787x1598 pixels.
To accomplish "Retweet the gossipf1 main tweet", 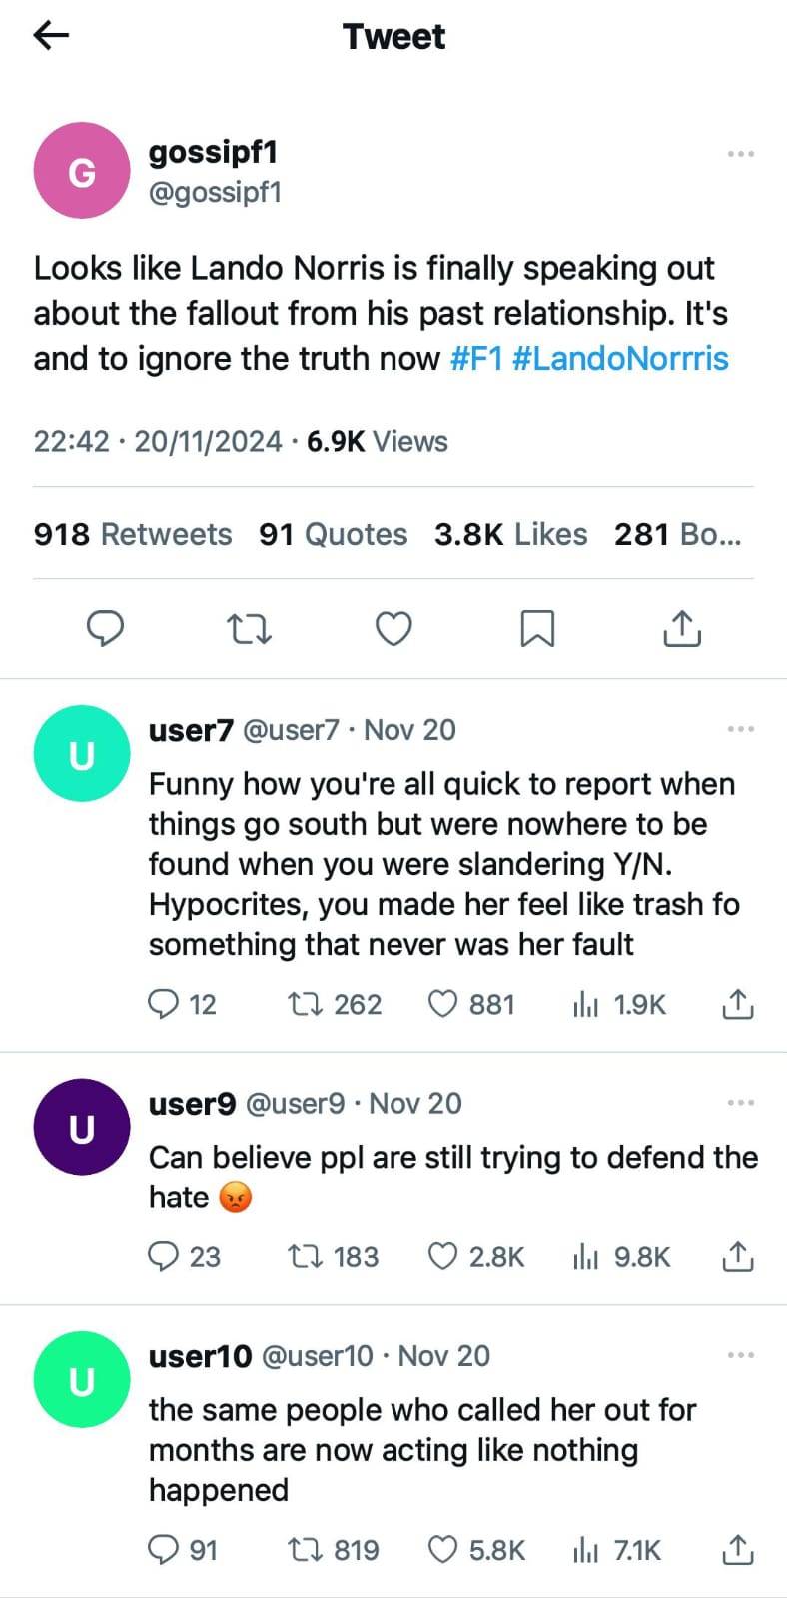I will [249, 629].
